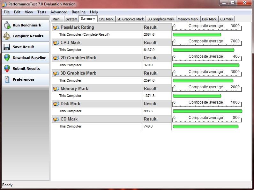
Task: Open the Tests menu
Action: click(41, 12)
